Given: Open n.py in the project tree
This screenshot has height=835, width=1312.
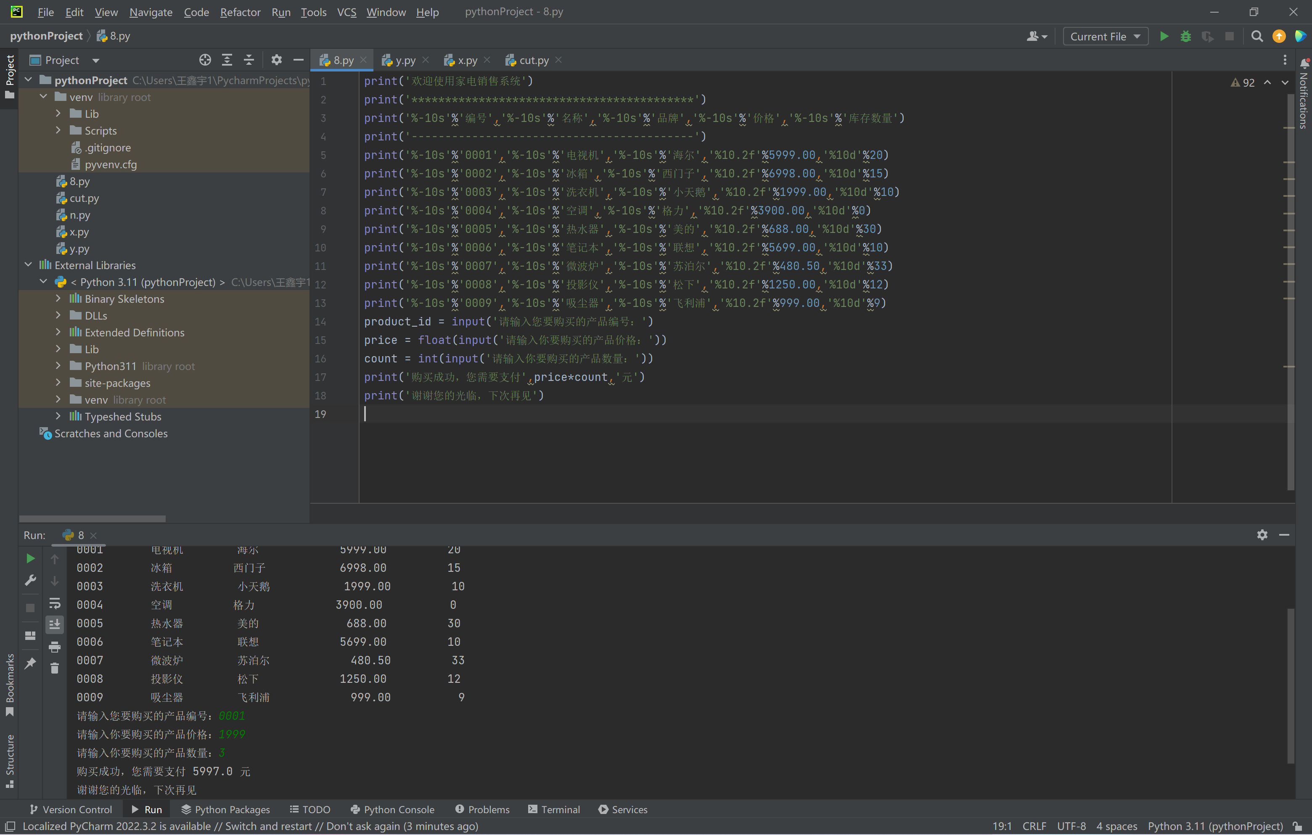Looking at the screenshot, I should click(x=79, y=214).
